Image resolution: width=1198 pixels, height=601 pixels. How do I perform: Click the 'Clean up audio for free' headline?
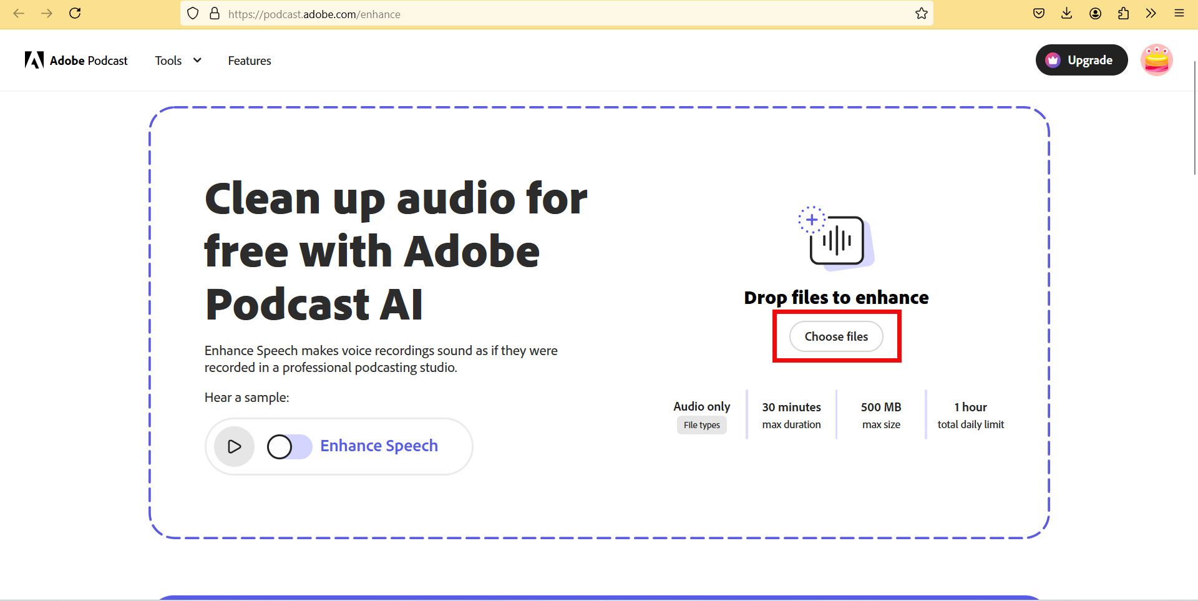(x=396, y=251)
